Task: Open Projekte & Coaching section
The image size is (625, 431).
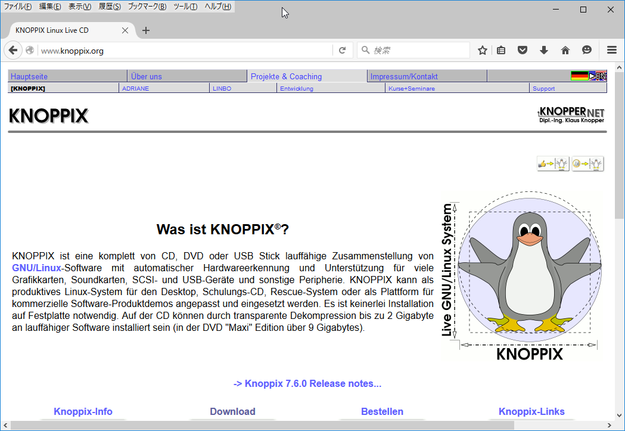Action: (x=286, y=76)
